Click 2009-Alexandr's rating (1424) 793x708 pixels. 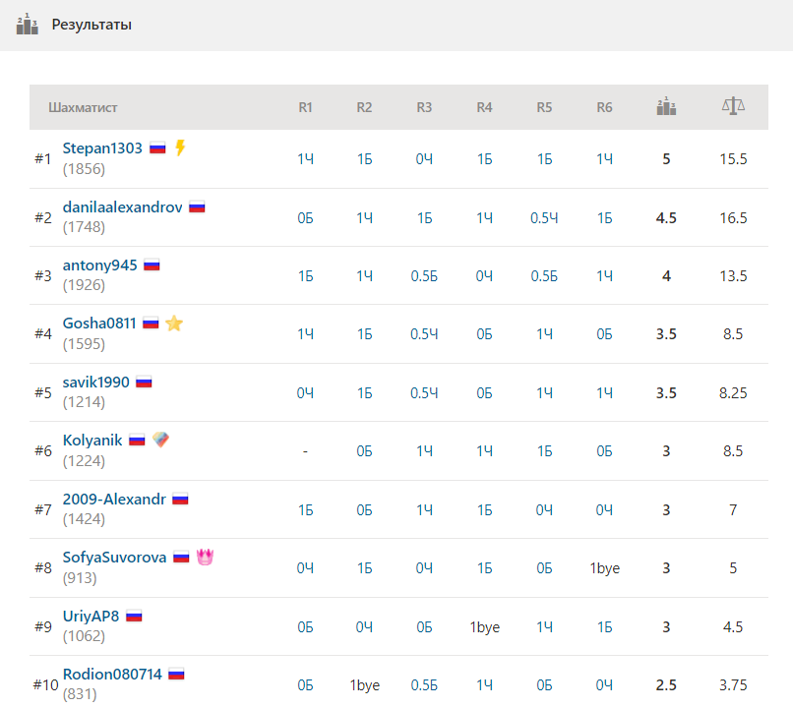pos(84,519)
